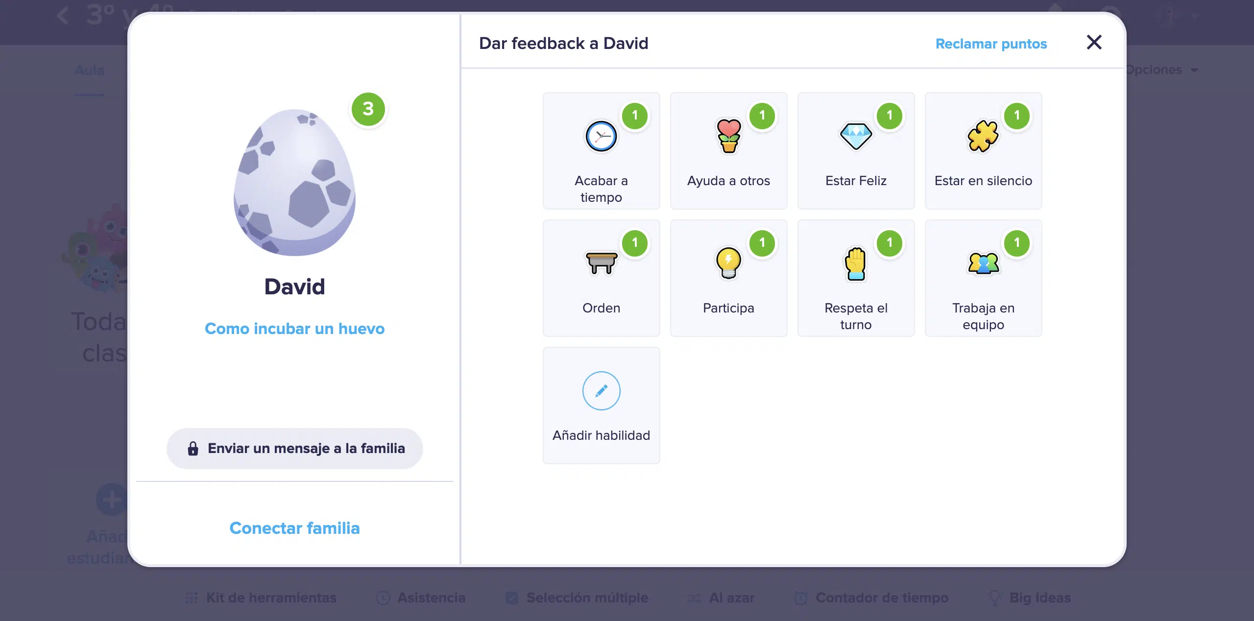Award the 'Estar en silencio' puzzle skill
The image size is (1254, 621).
tap(983, 151)
